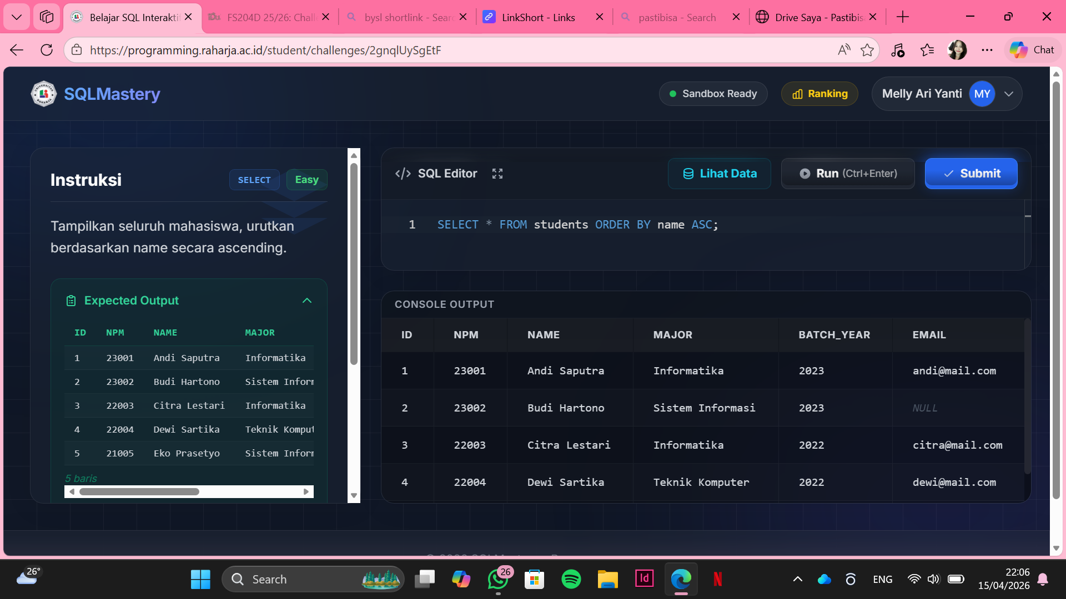Collapse the Expected Output panel
The height and width of the screenshot is (599, 1066).
coord(306,301)
